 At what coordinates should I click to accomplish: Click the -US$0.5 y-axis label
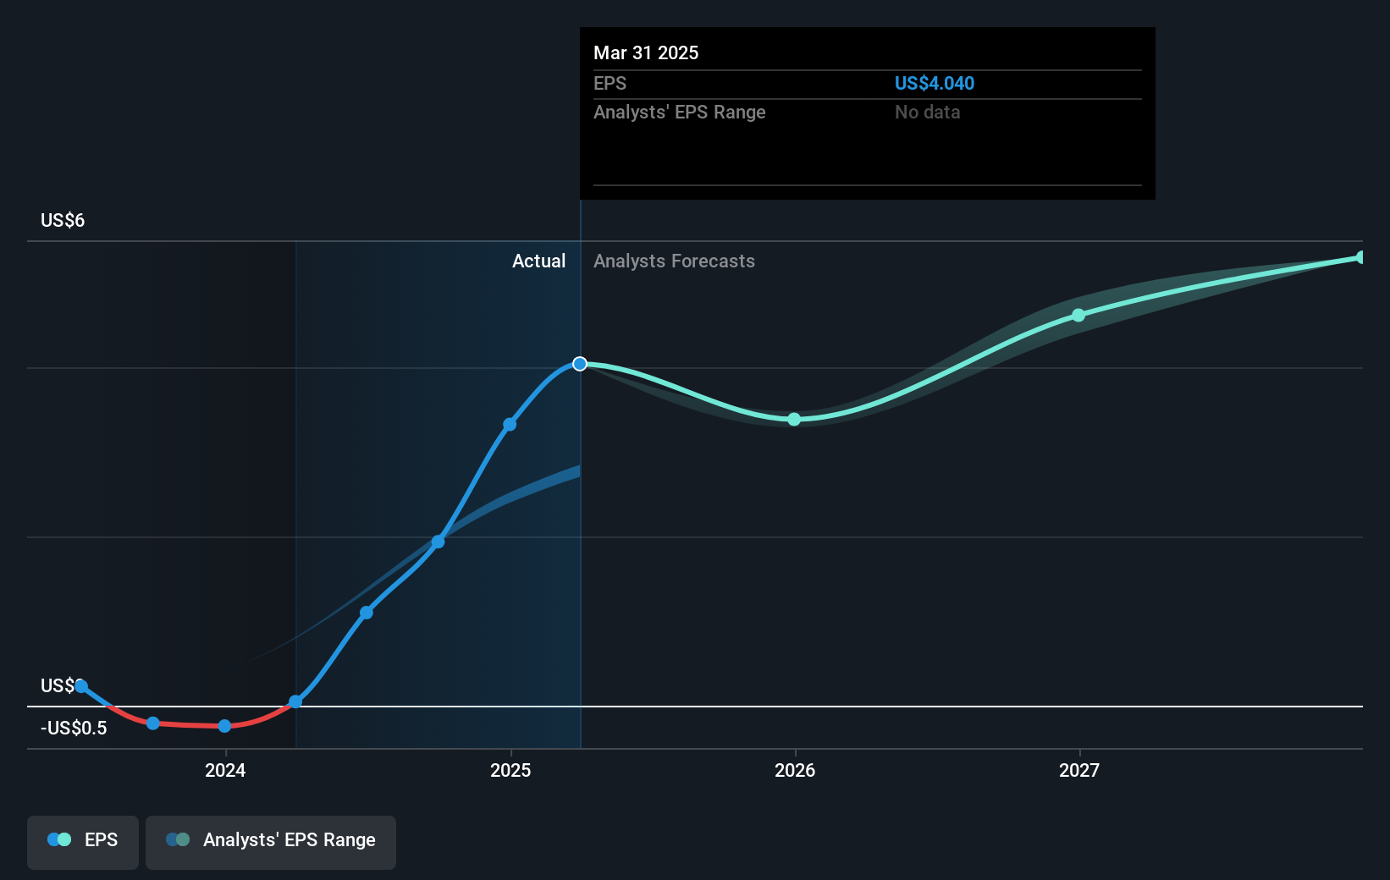74,729
